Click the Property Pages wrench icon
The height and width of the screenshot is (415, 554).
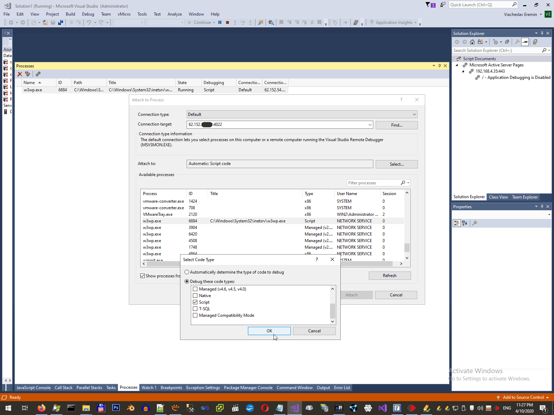pos(475,223)
